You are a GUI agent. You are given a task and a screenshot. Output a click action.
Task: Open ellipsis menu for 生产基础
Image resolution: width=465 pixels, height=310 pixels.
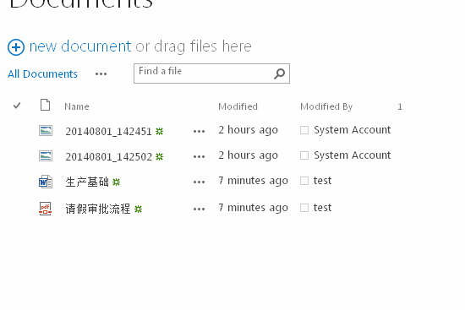tap(199, 182)
